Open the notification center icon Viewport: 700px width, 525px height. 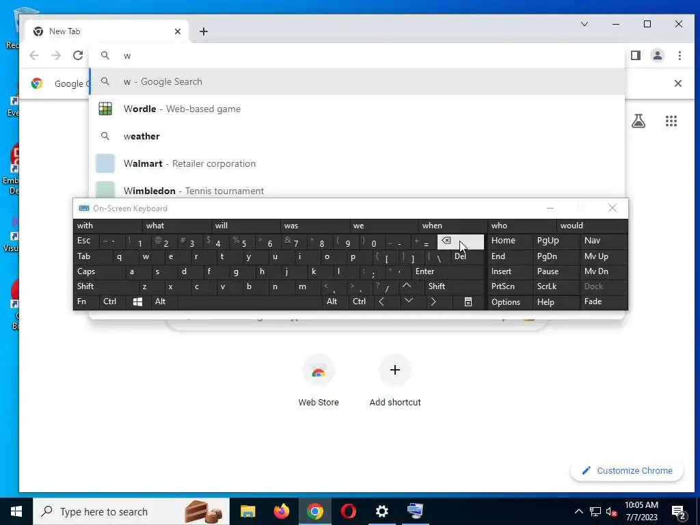(679, 511)
